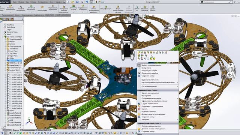
Task: Select LocalCirPattern1 in the tree
Action: point(15,113)
